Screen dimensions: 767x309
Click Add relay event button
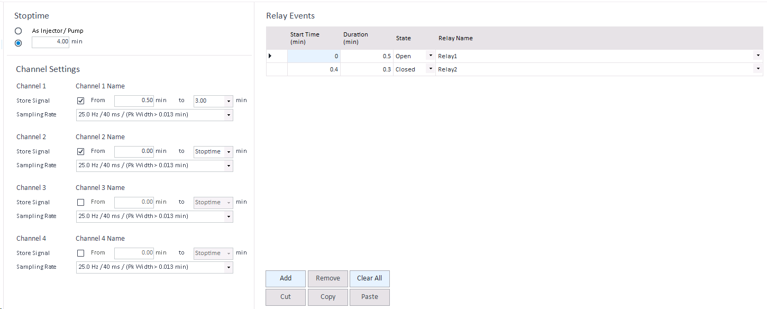tap(286, 278)
